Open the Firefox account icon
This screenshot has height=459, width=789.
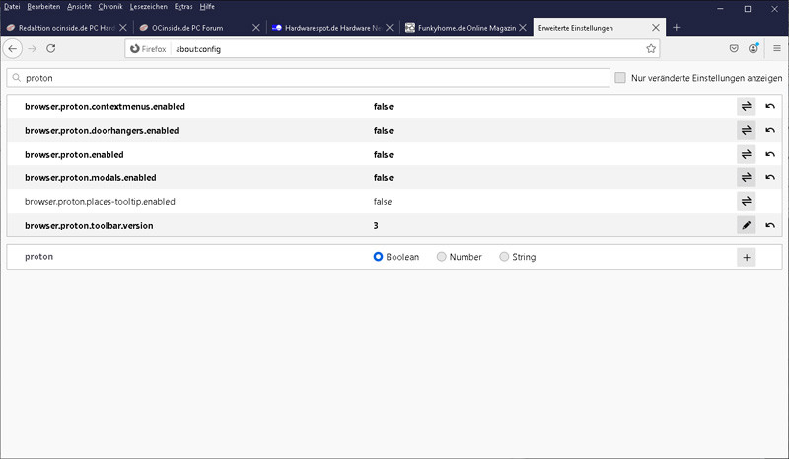click(753, 49)
